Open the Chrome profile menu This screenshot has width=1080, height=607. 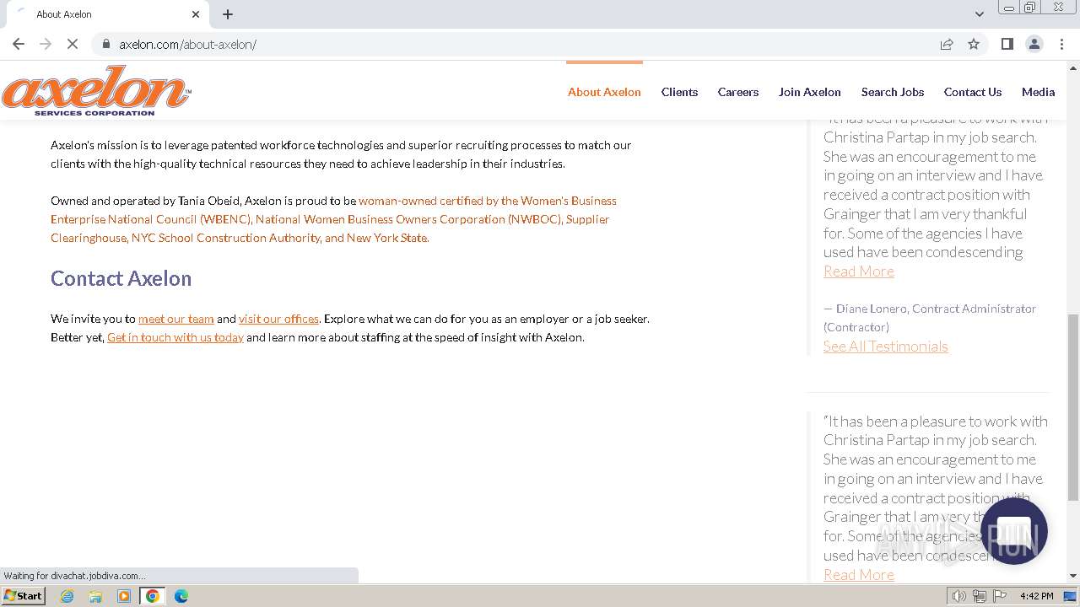1034,44
